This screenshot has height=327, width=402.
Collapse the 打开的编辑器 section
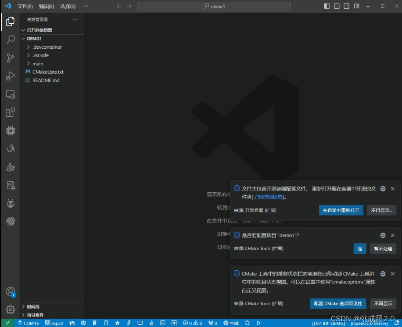click(52, 30)
